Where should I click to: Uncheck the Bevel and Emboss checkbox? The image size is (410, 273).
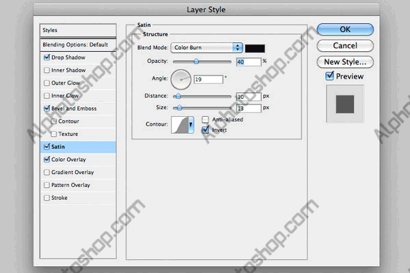tap(46, 108)
